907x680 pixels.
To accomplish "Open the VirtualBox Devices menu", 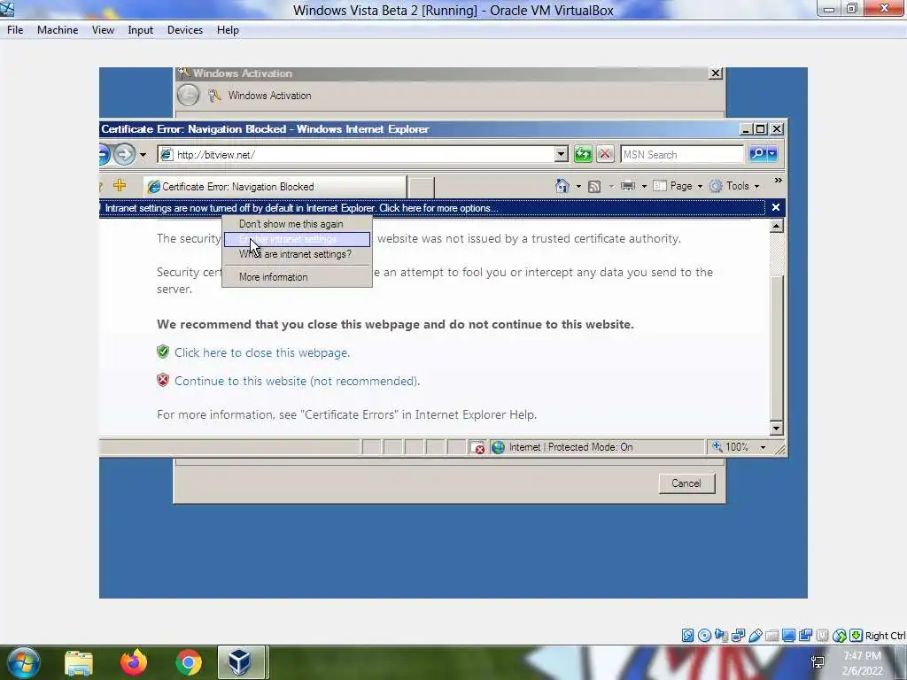I will (185, 30).
